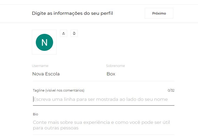Click the upload profile photo icon
This screenshot has height=140, width=198.
[63, 33]
